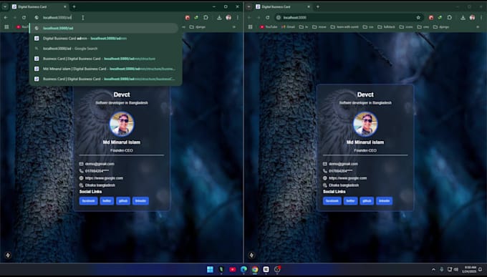Open learn with sumit bookmark folder
Image resolution: width=487 pixels, height=277 pixels.
pos(344,27)
